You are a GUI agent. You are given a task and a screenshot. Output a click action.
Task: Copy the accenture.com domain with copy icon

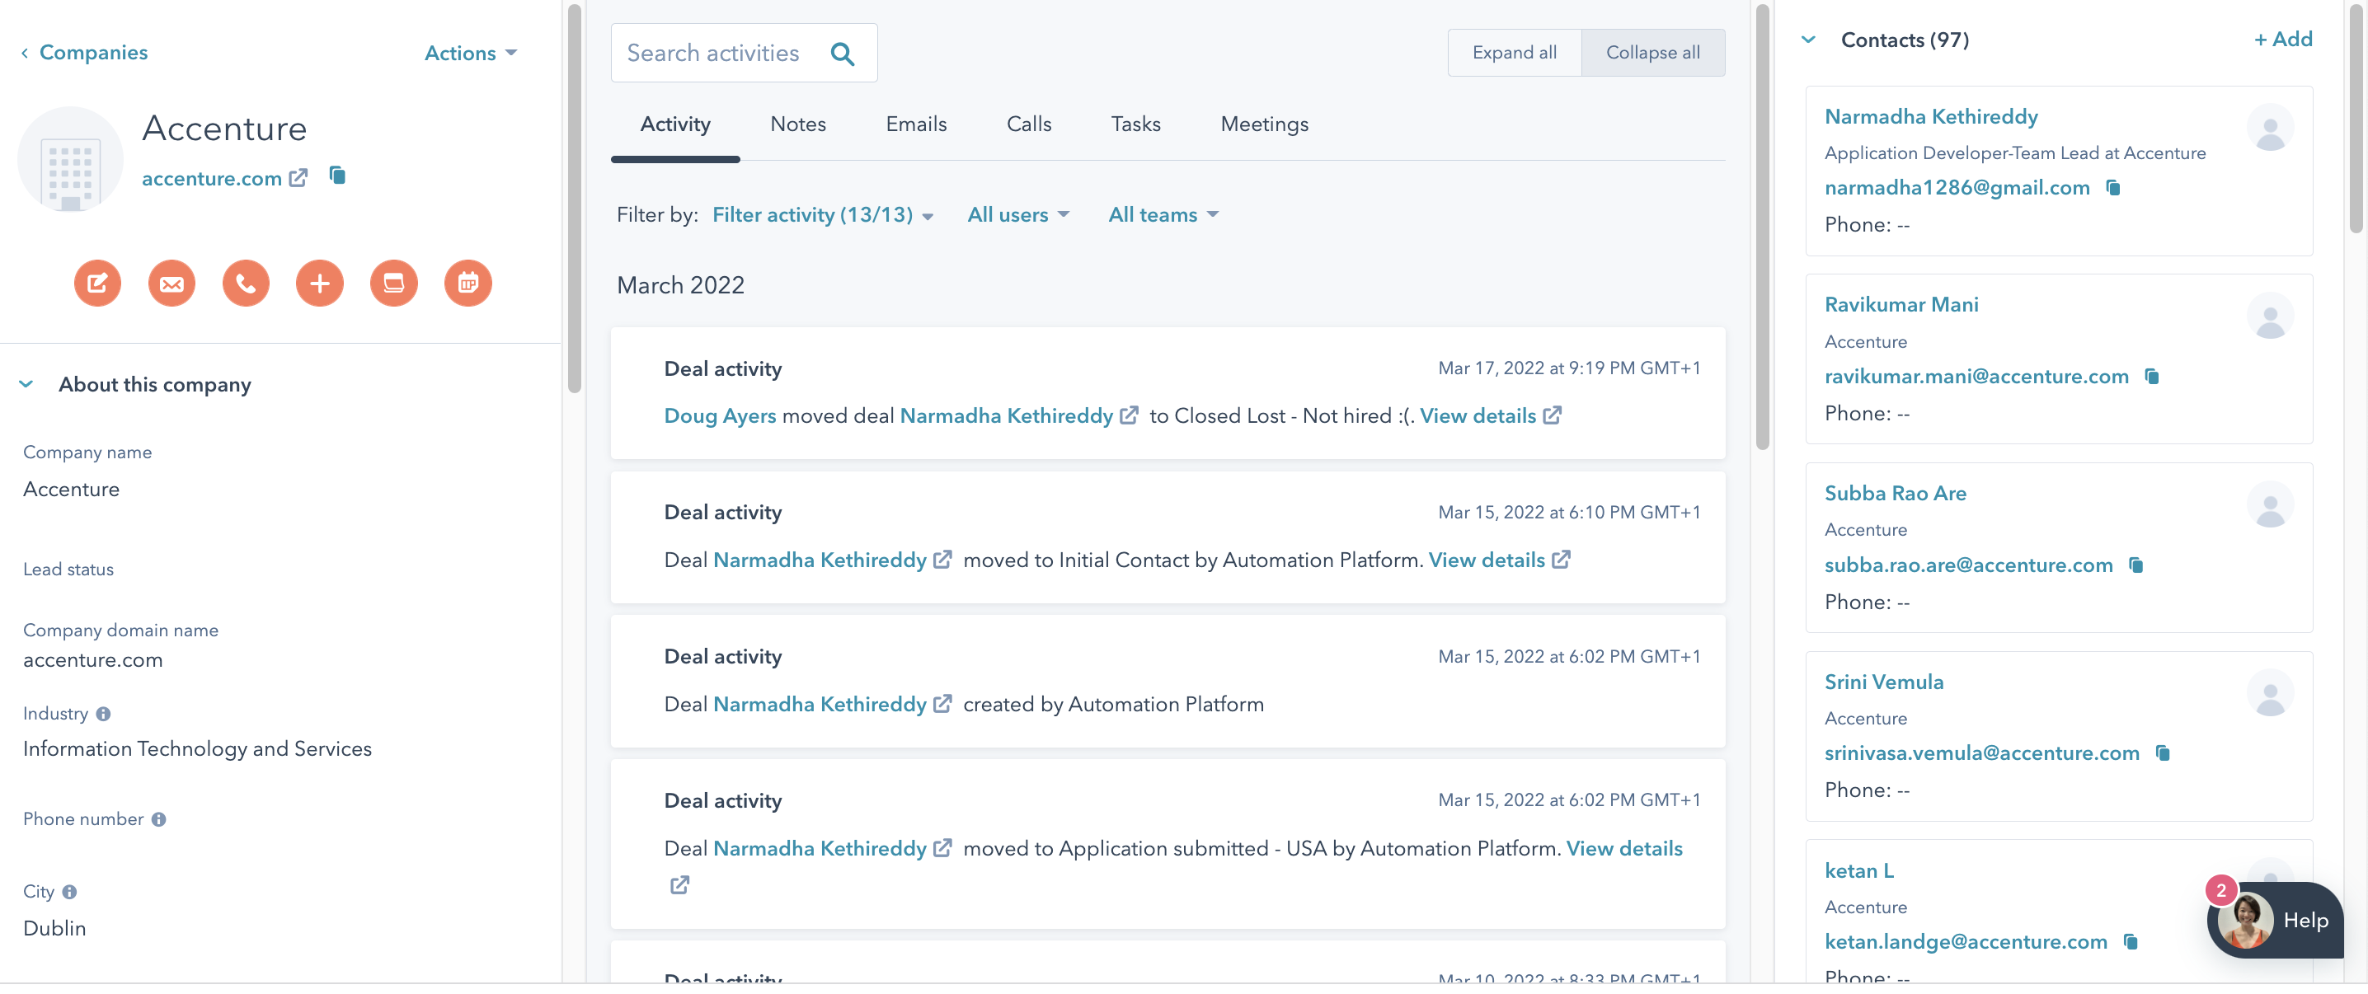point(337,176)
